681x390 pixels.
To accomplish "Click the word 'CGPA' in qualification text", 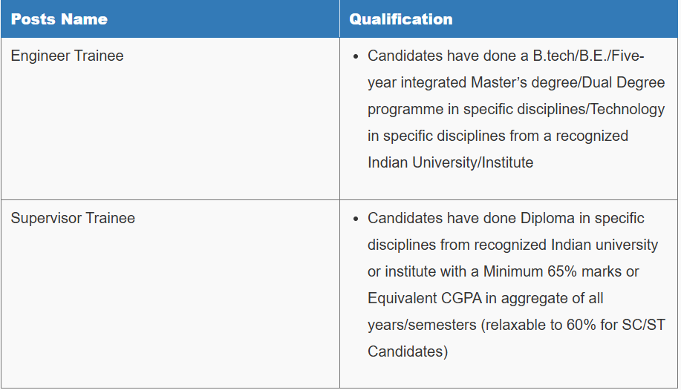I will point(462,299).
